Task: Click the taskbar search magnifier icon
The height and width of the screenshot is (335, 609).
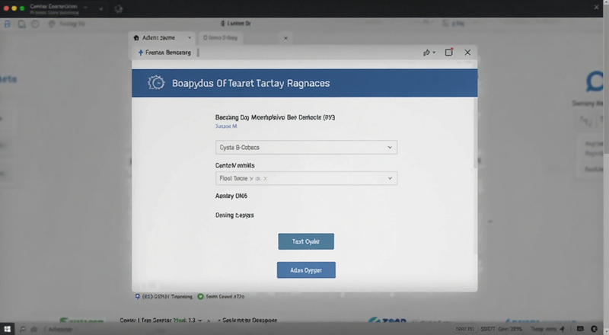Action: pyautogui.click(x=23, y=329)
